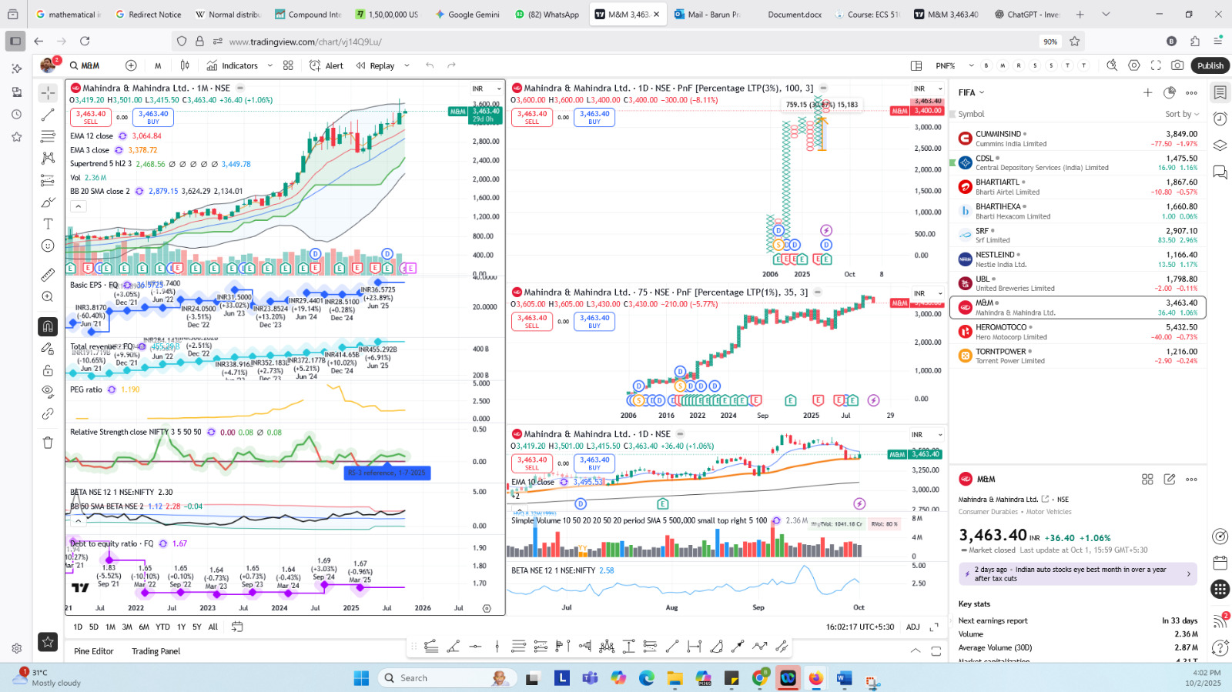Open the Sort by dropdown
1232x692 pixels.
tap(1182, 114)
